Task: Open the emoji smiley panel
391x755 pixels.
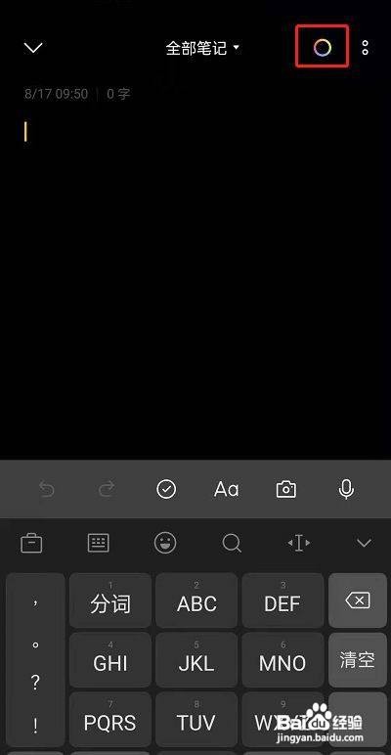Action: coord(165,543)
